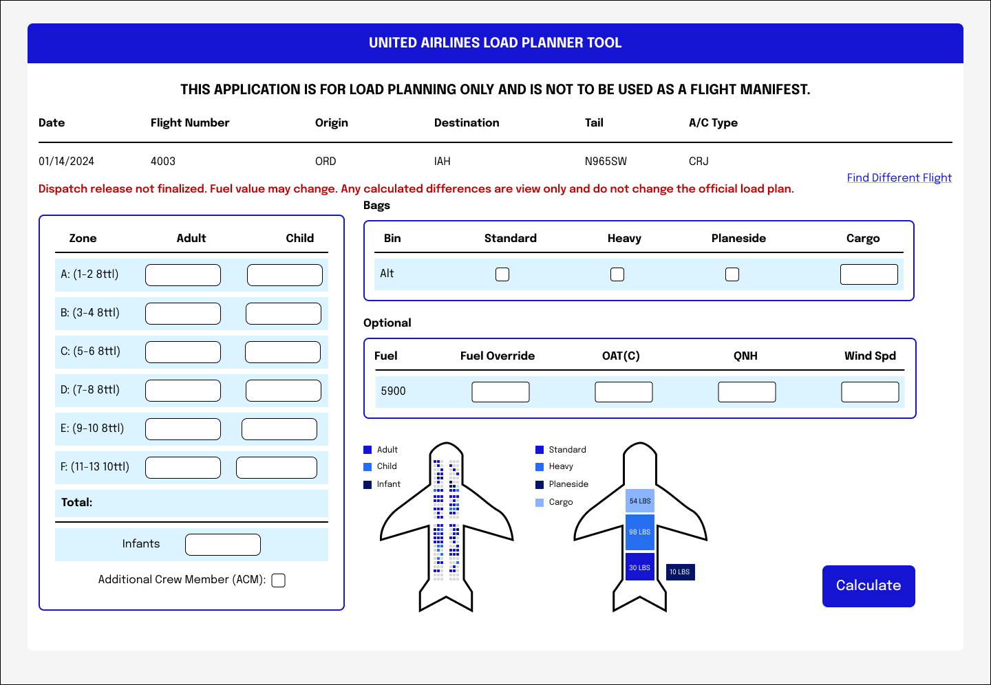The width and height of the screenshot is (991, 685).
Task: Select Zone D child count field
Action: [x=284, y=391]
